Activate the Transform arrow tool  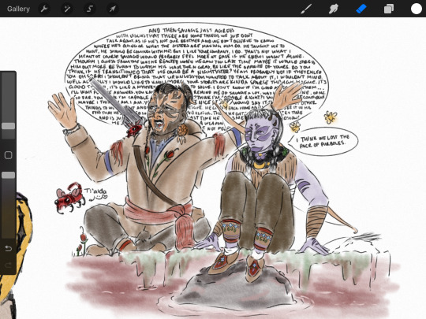coord(113,9)
